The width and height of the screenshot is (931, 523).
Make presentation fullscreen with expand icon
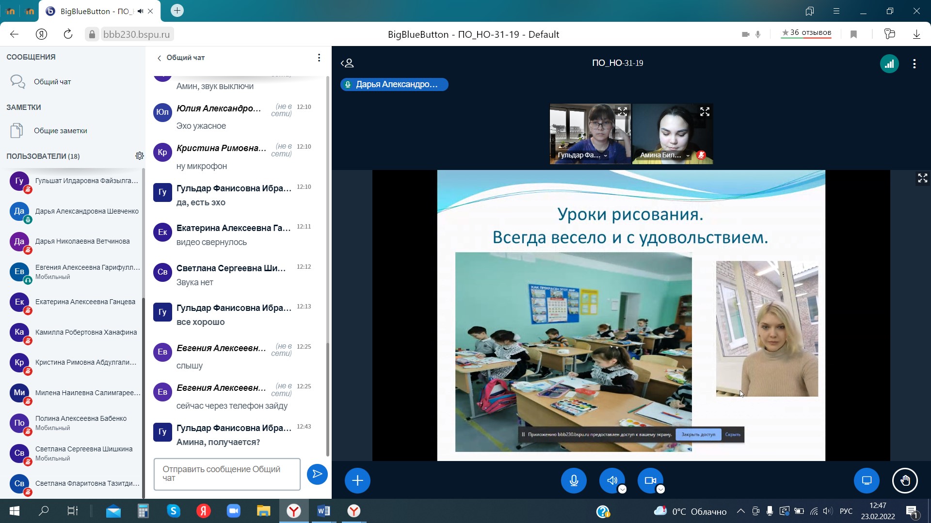coord(922,178)
